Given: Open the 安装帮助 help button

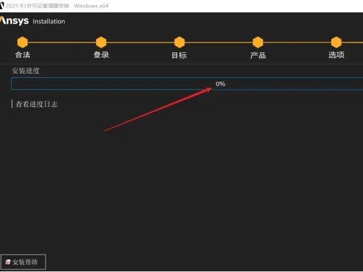Looking at the screenshot, I should [23, 262].
